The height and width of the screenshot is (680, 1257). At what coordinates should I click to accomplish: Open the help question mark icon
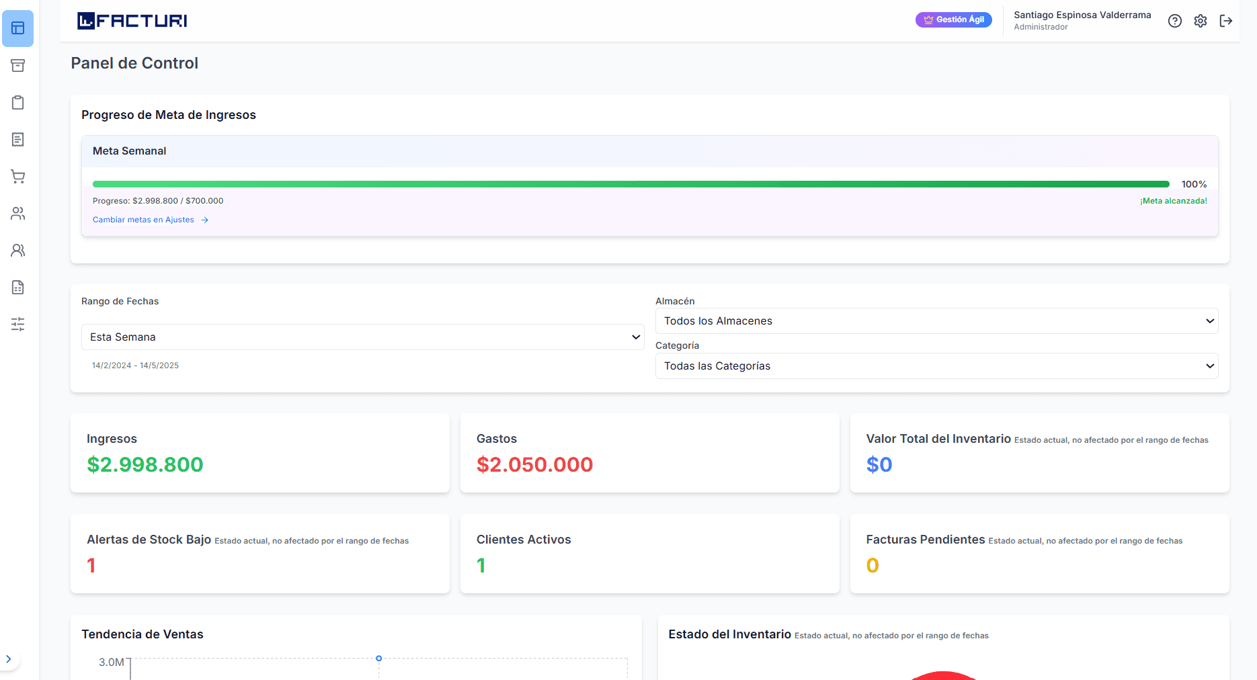coord(1174,21)
